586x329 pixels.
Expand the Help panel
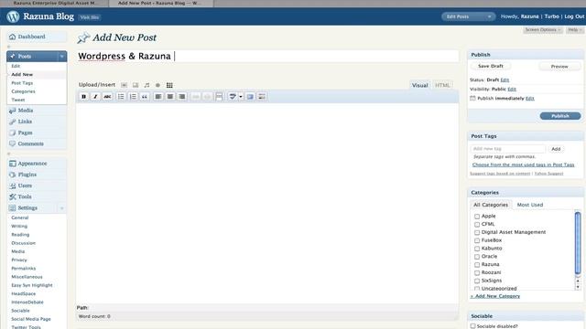point(575,30)
